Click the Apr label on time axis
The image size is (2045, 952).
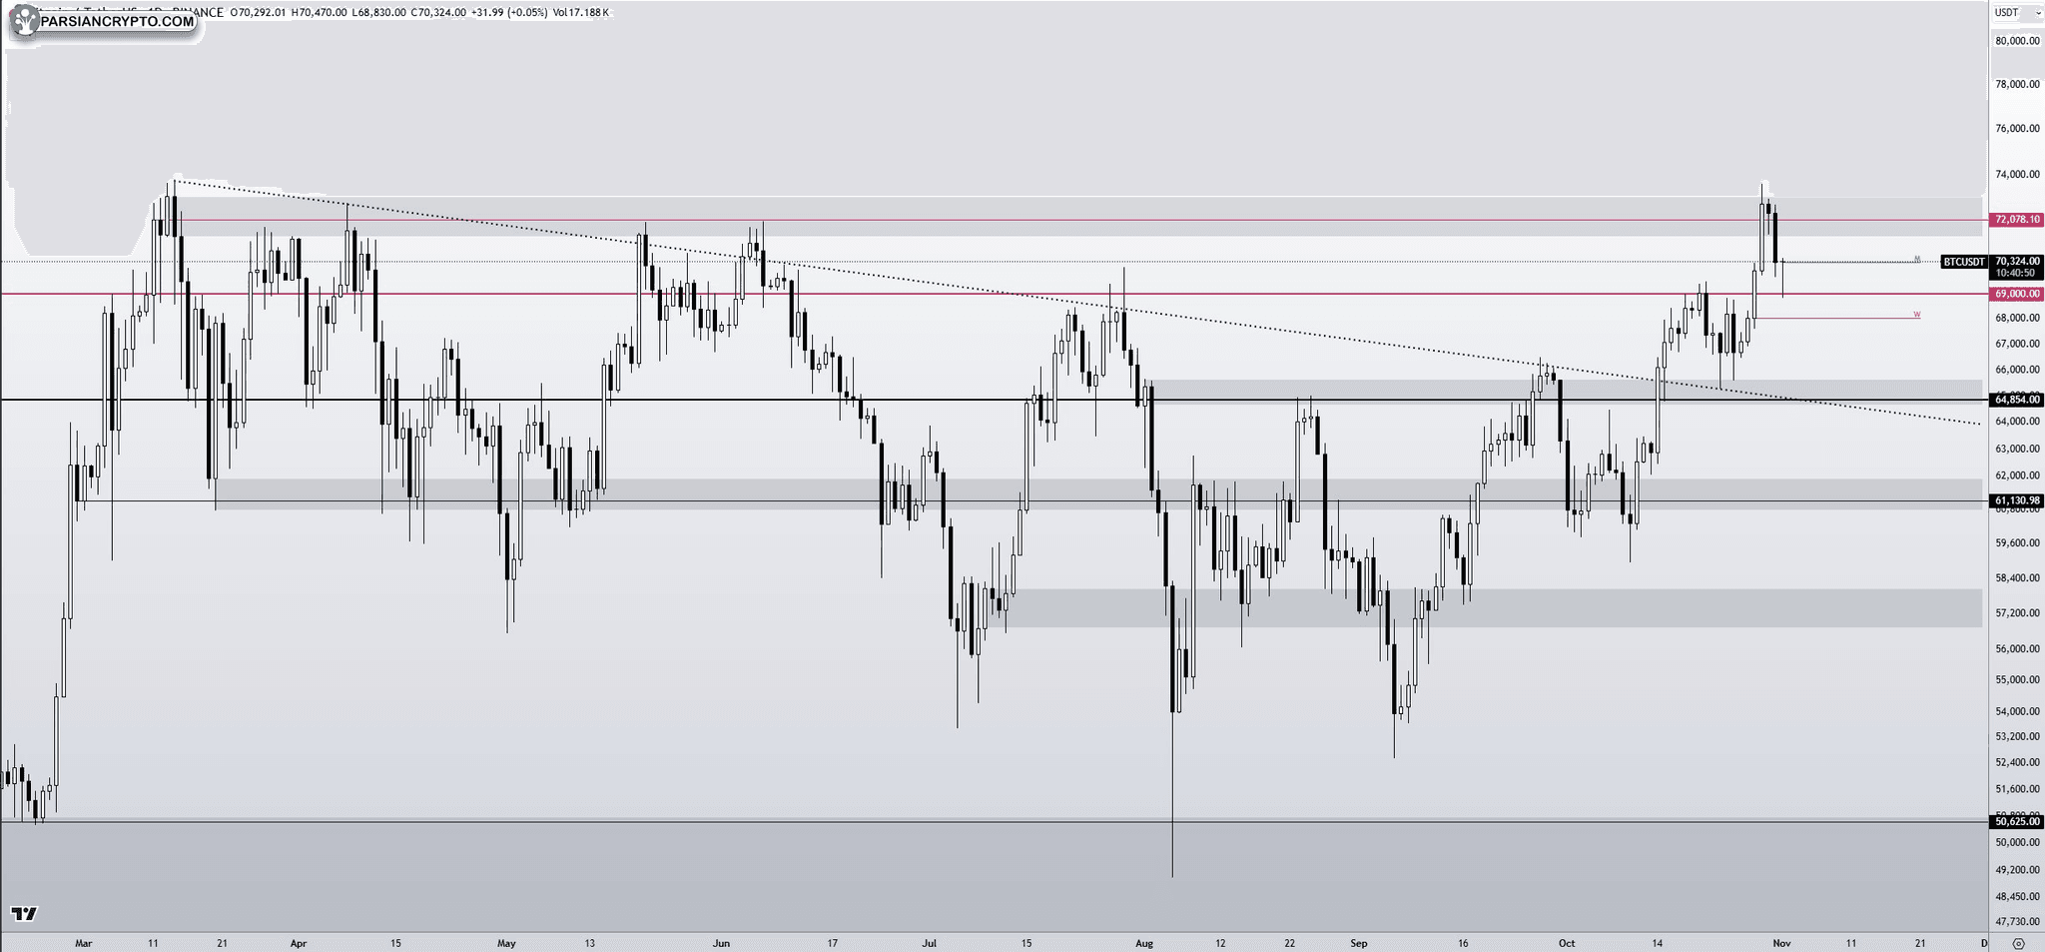pyautogui.click(x=298, y=943)
